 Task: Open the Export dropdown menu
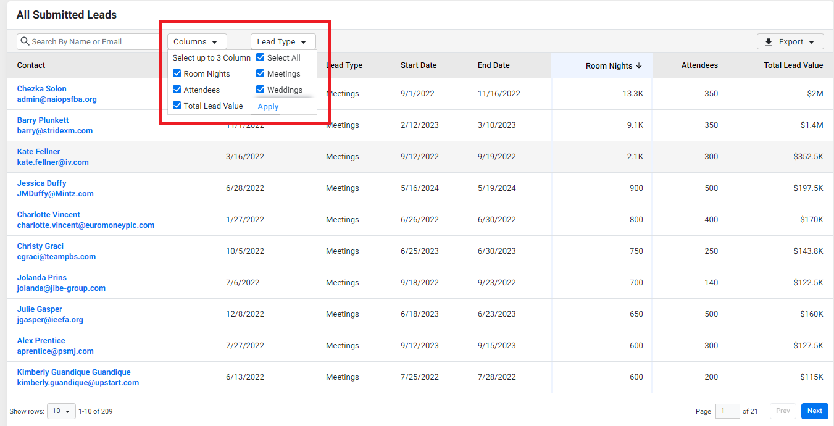tap(790, 42)
